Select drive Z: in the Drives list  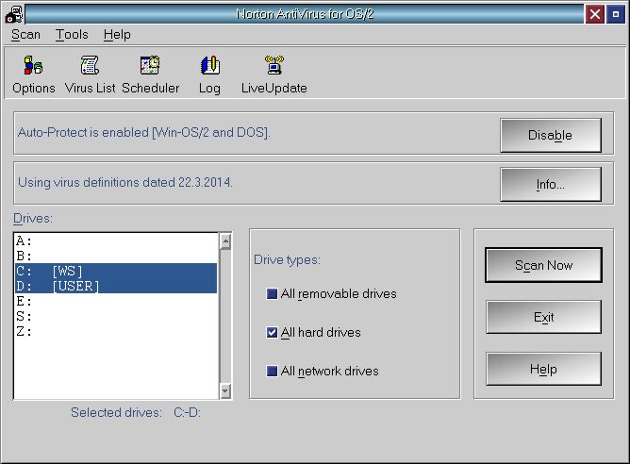116,331
